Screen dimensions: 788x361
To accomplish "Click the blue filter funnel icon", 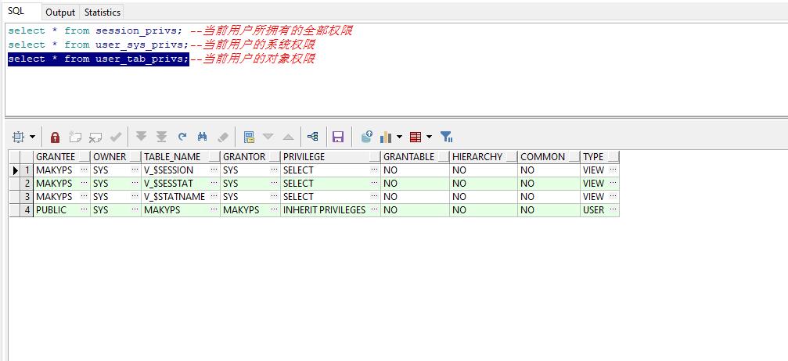I will pos(446,137).
